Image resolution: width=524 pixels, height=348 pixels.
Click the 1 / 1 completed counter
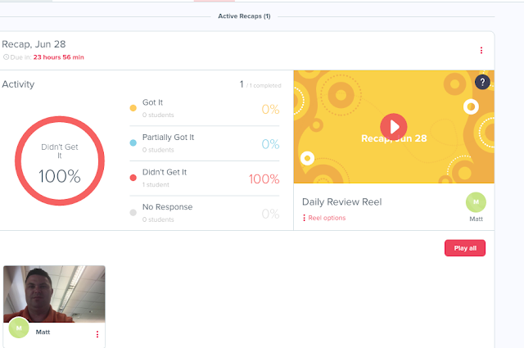260,84
